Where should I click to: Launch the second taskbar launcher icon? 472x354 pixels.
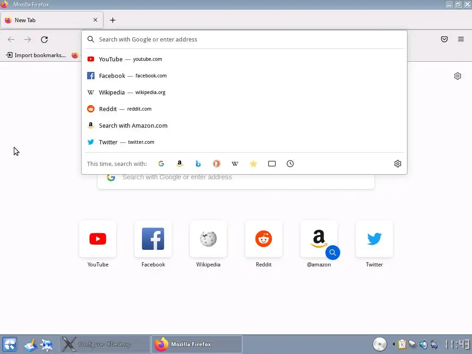[47, 345]
